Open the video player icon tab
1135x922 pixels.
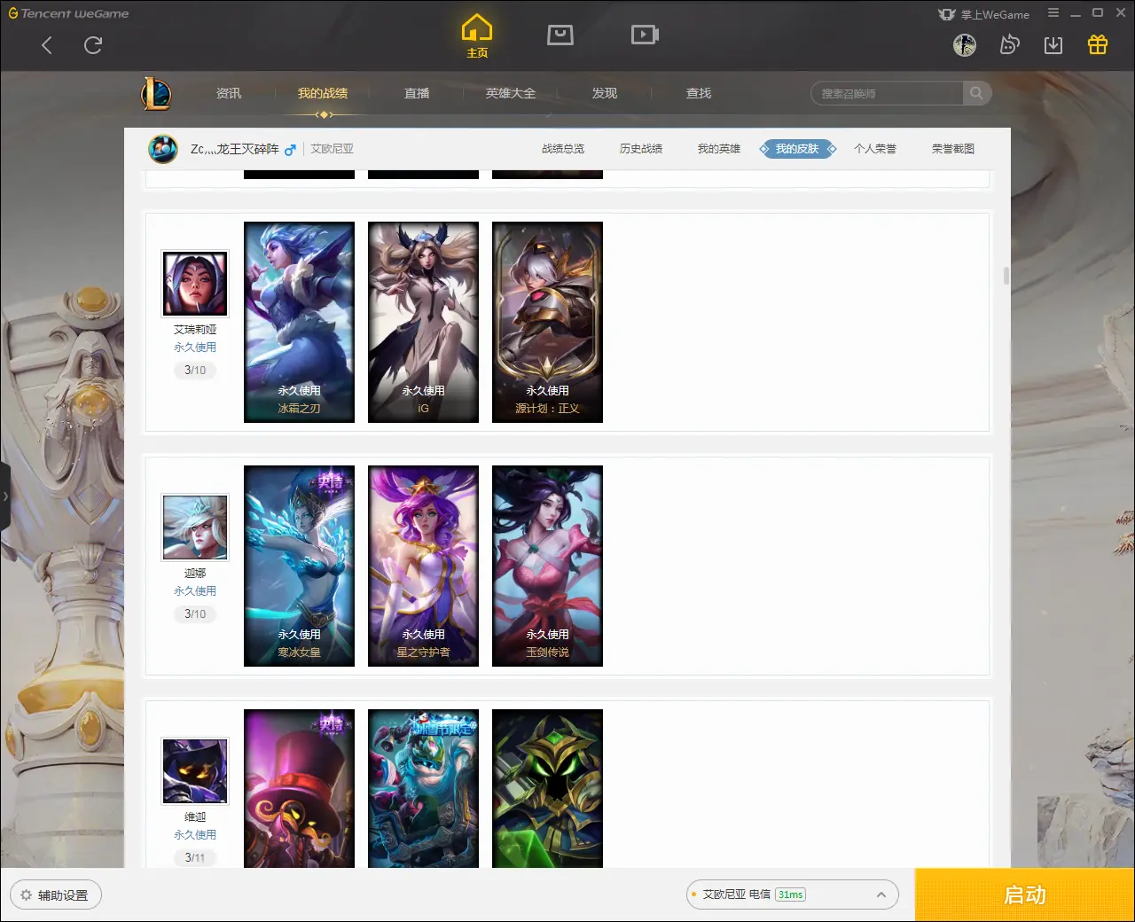click(645, 35)
